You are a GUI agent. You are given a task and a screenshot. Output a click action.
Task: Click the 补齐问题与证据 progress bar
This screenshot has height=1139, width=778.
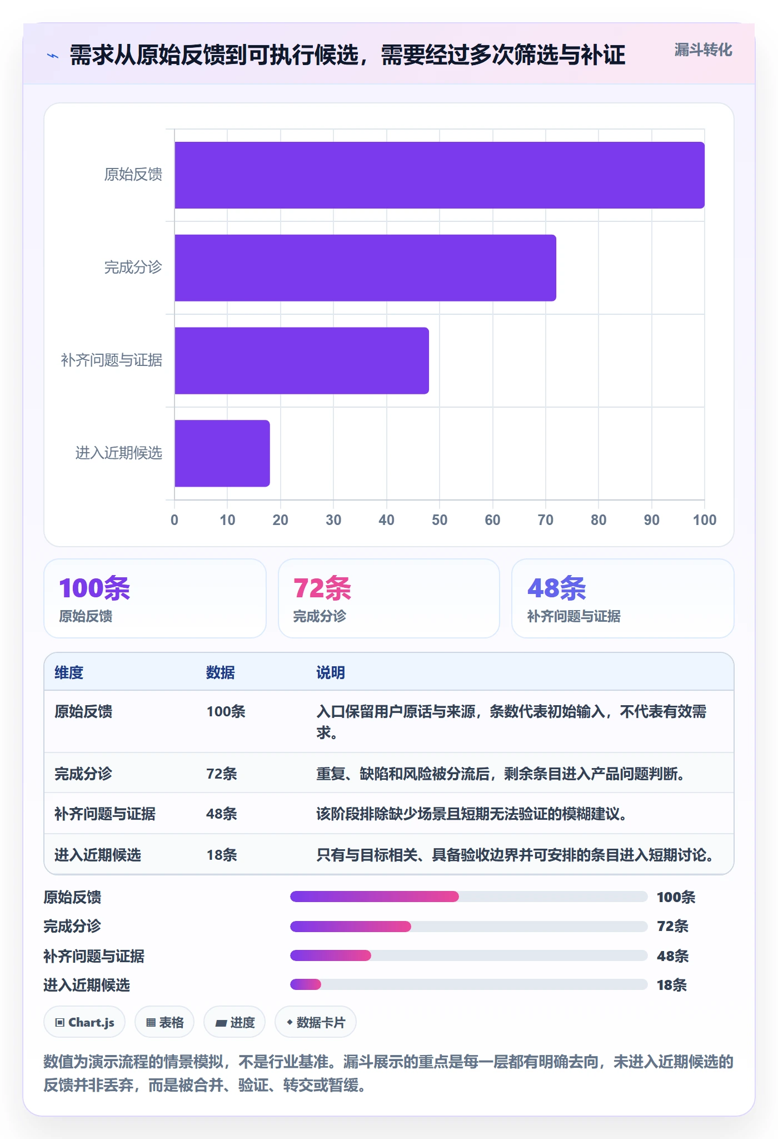click(x=469, y=955)
